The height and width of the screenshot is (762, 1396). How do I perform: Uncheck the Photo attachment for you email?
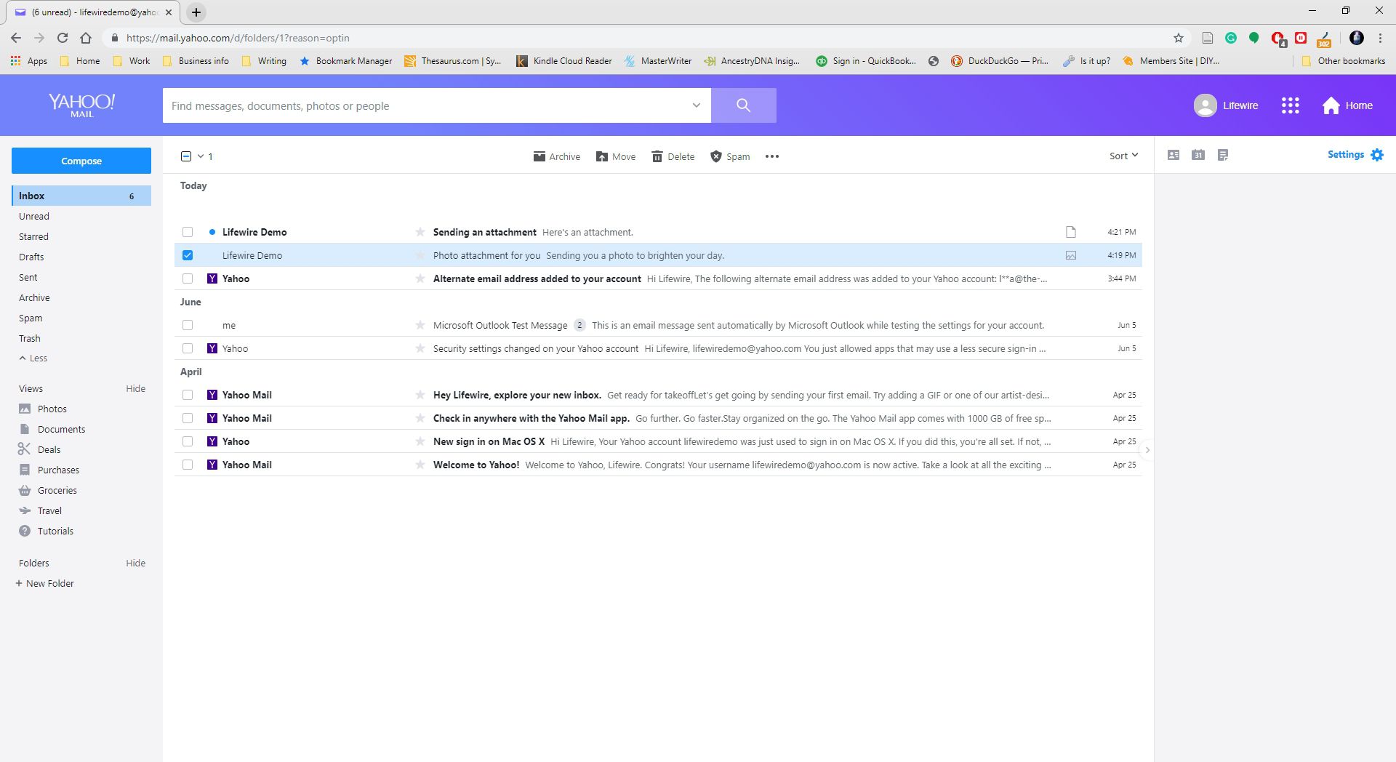pyautogui.click(x=188, y=255)
